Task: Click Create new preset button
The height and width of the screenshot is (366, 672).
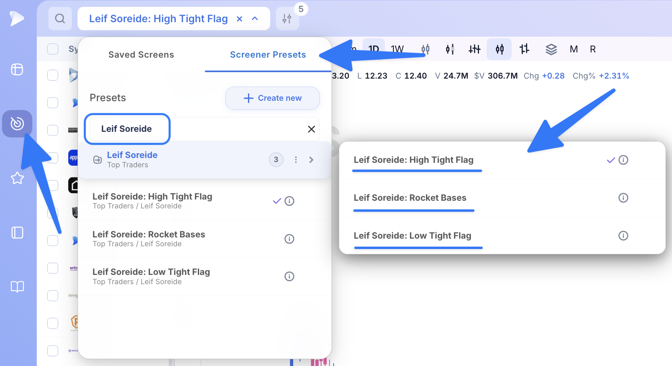Action: point(273,98)
